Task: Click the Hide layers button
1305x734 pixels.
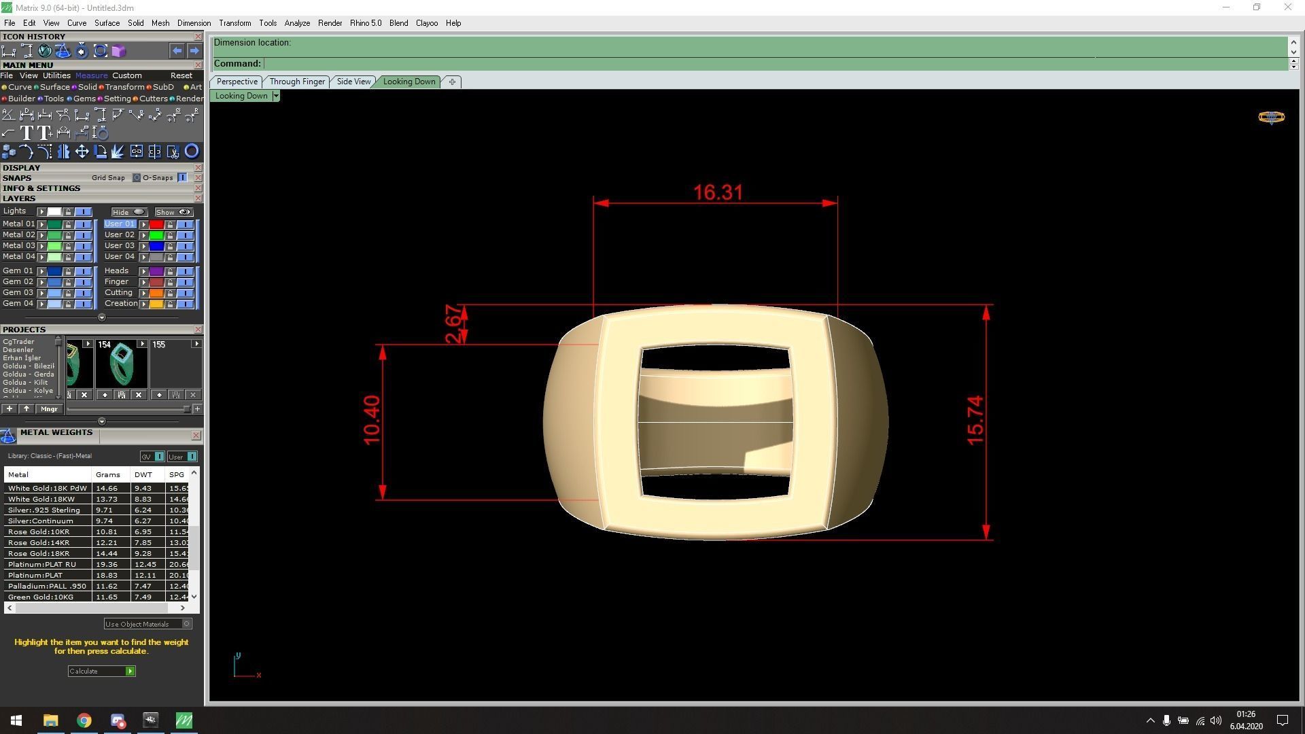Action: coord(129,212)
